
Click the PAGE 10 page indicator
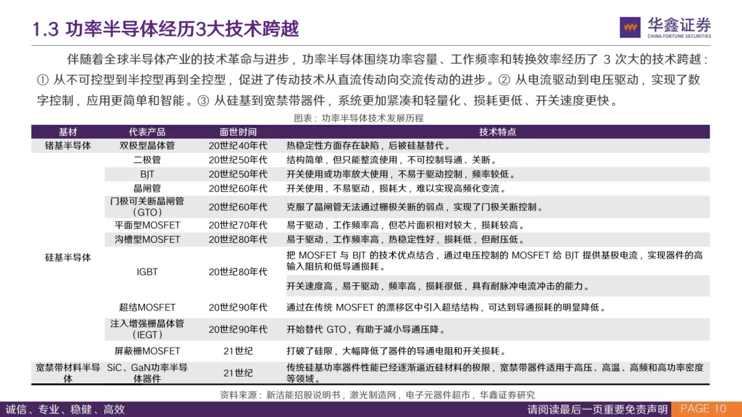pos(704,409)
